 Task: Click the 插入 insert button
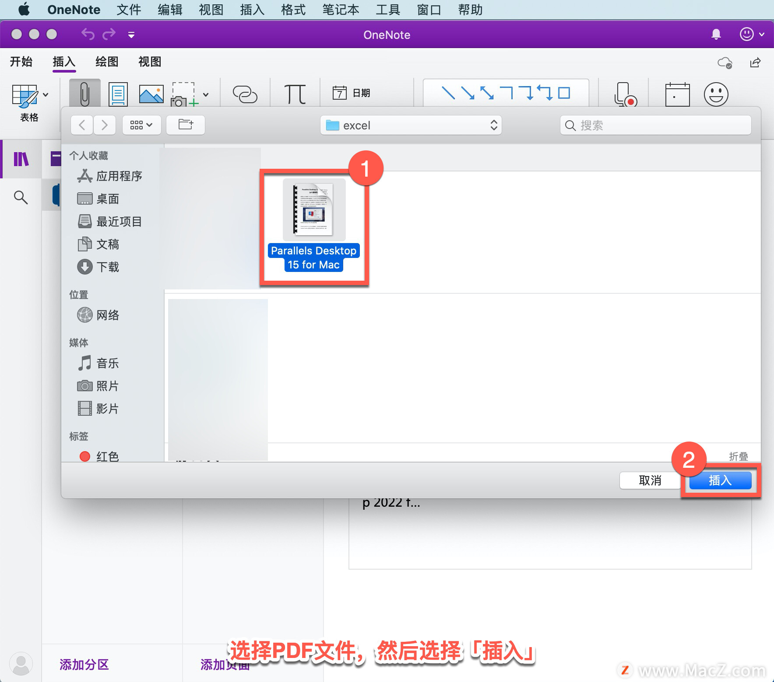point(720,480)
